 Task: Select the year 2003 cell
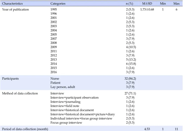[x=53, y=26]
